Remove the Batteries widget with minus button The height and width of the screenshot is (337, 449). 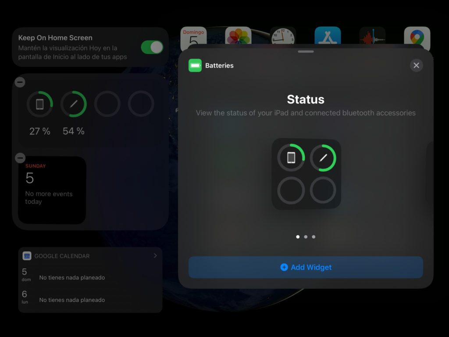click(20, 82)
